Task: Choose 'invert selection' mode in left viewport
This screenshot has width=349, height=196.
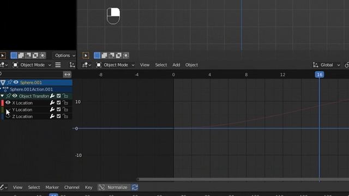Action: point(35,56)
